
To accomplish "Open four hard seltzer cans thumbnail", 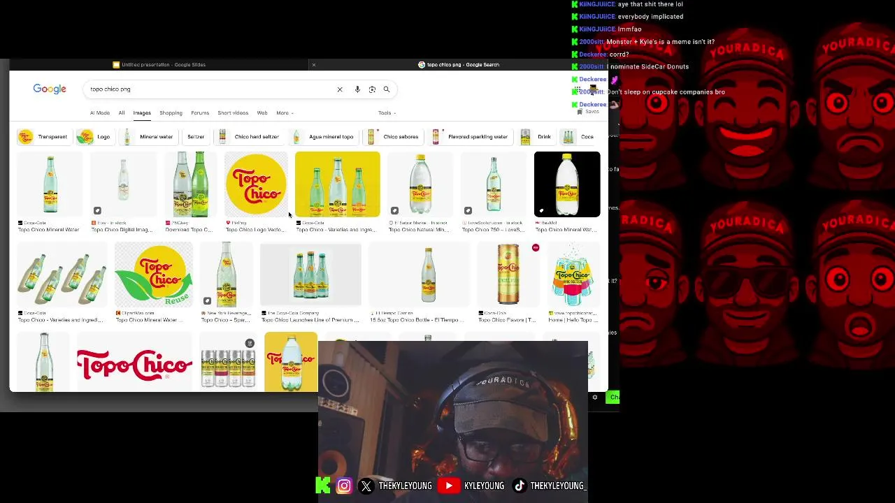I will [228, 362].
